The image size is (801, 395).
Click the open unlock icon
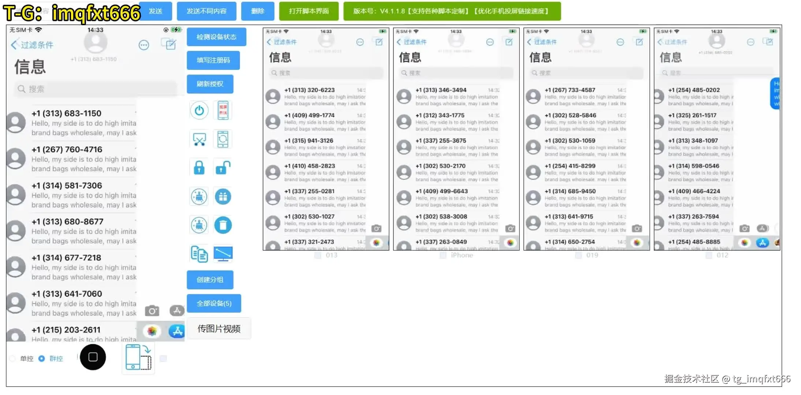coord(223,168)
